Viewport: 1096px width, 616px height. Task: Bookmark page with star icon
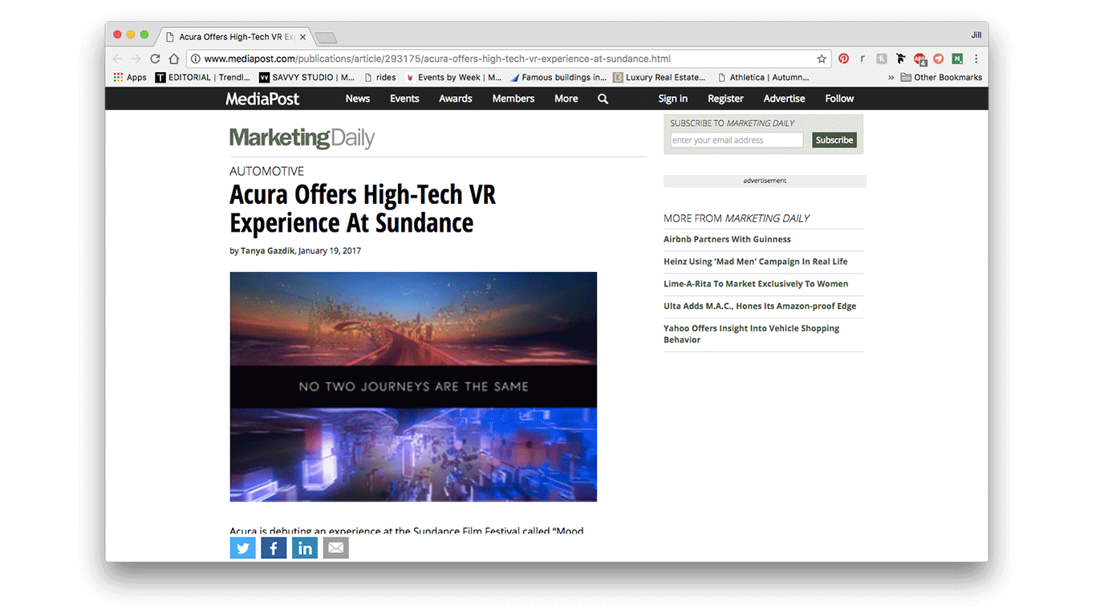(822, 59)
